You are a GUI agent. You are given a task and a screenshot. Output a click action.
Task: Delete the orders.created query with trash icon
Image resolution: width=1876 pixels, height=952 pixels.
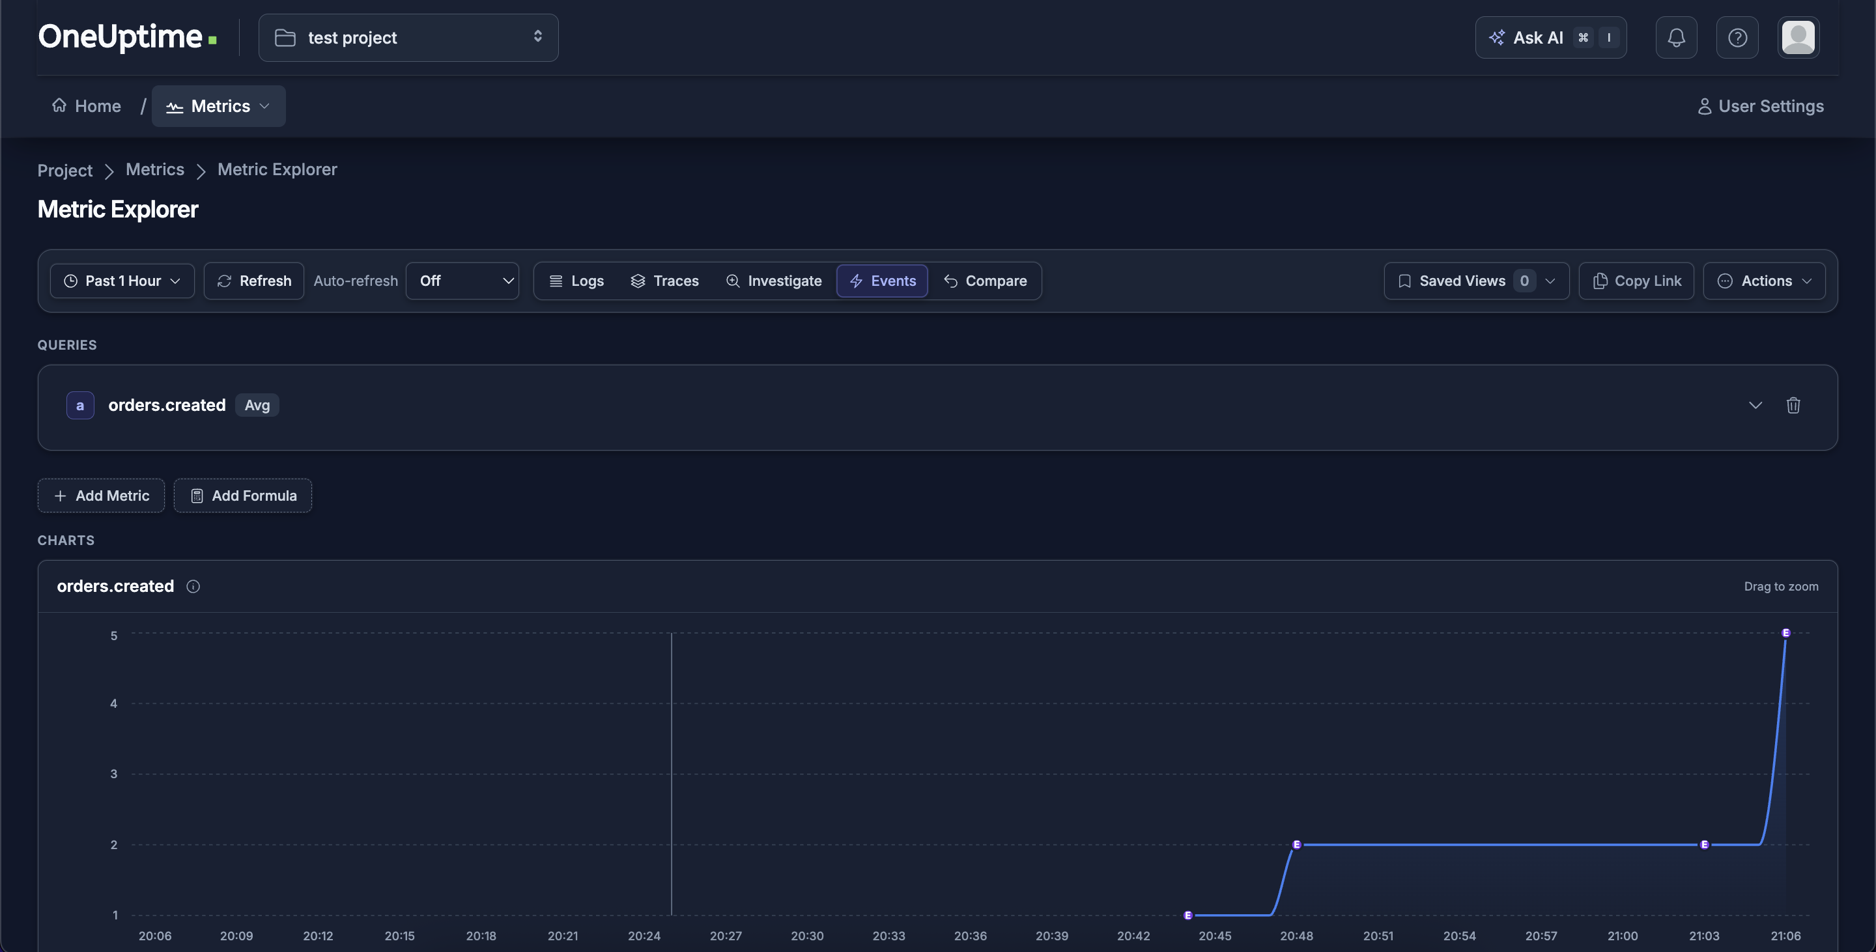tap(1793, 406)
